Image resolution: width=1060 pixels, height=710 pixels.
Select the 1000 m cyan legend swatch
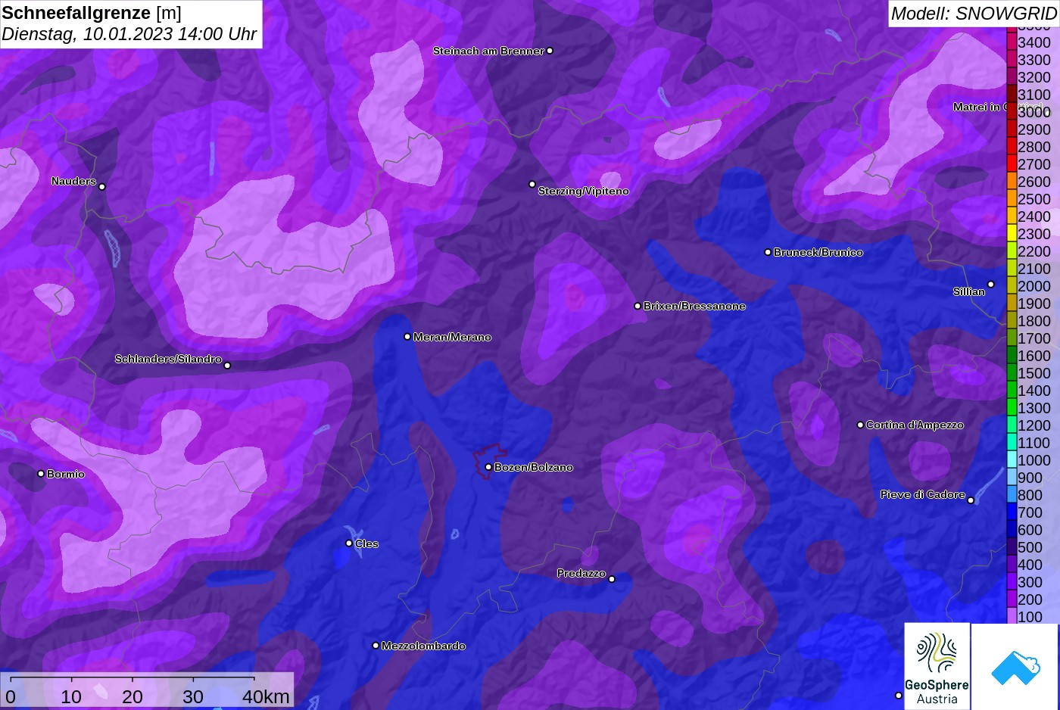1012,459
